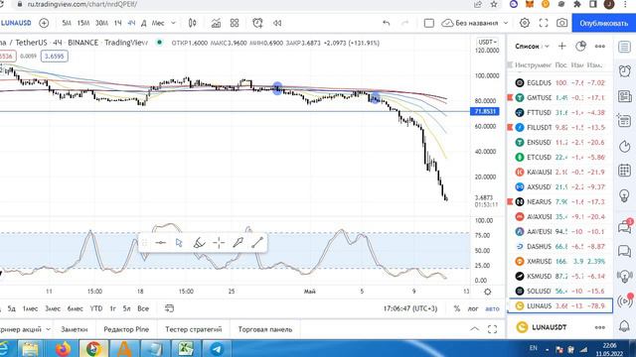Open notifications bell sidebar icon

(x=625, y=326)
